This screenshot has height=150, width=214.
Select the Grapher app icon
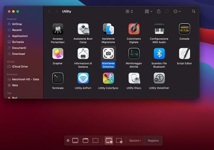[58, 54]
